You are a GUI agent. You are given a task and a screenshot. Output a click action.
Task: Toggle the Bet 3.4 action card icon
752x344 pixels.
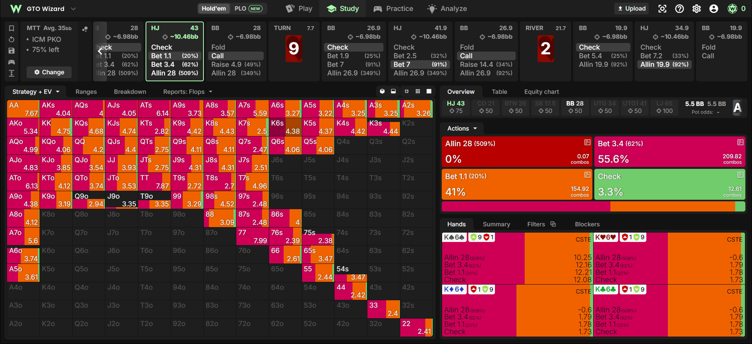740,142
